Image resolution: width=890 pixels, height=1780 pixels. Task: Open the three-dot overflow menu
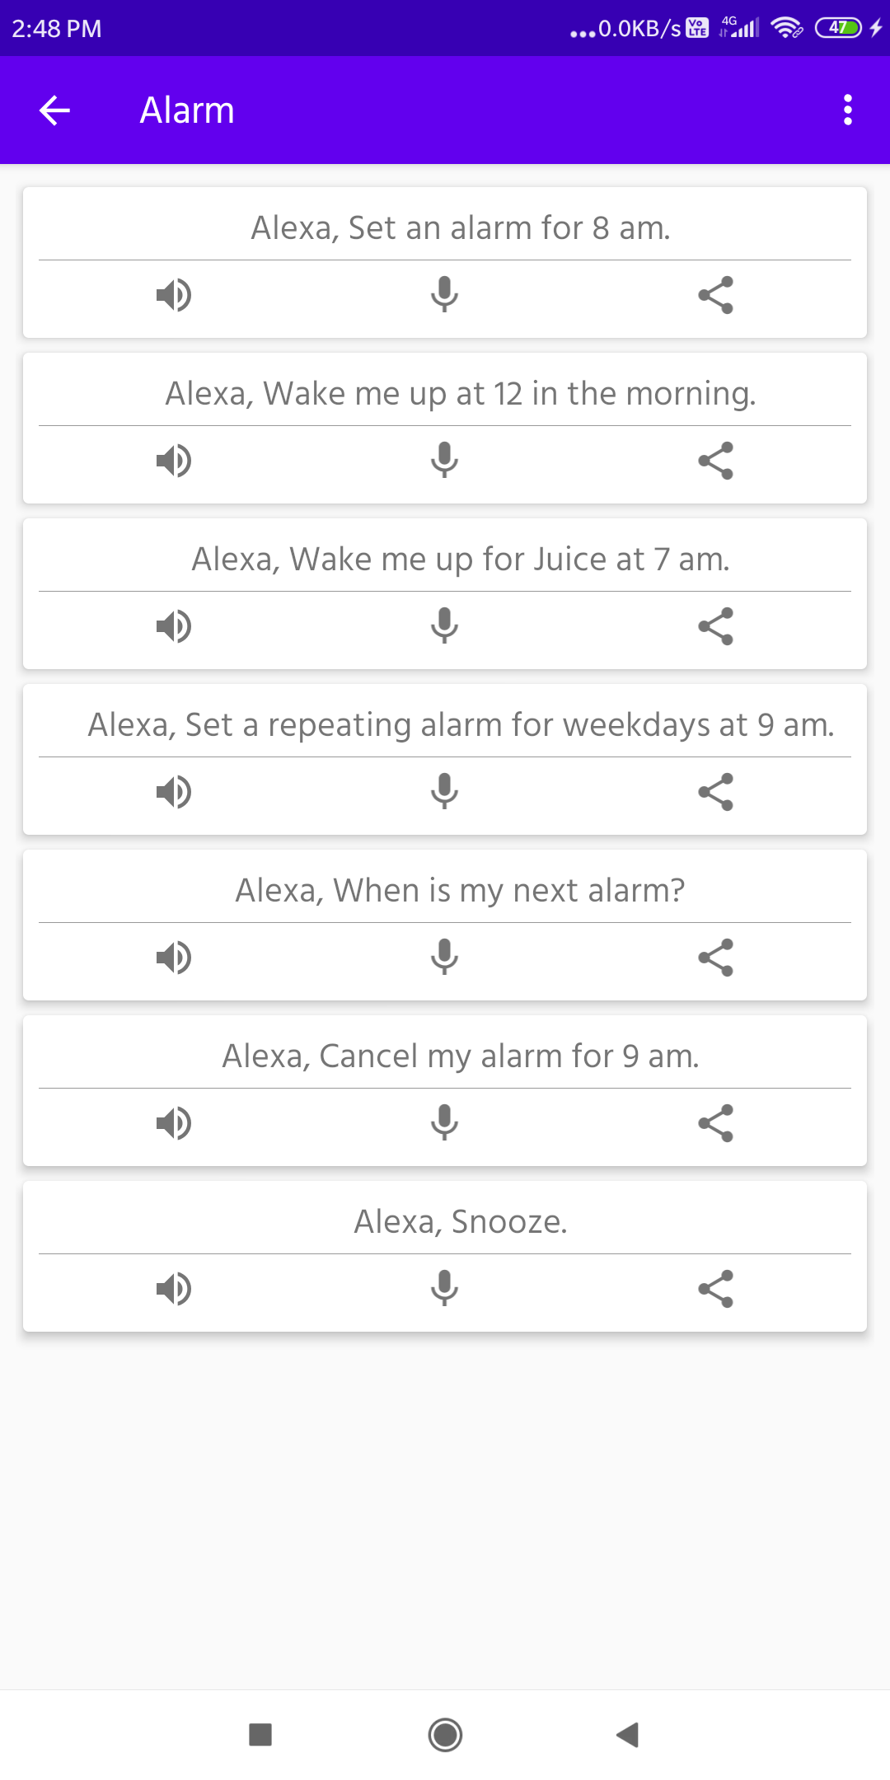tap(848, 110)
